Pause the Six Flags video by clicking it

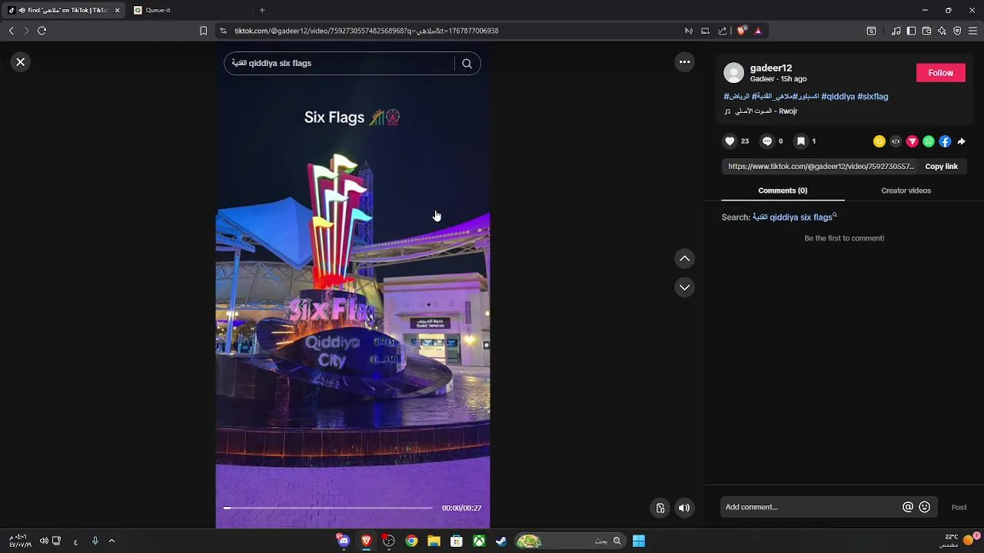(x=353, y=286)
